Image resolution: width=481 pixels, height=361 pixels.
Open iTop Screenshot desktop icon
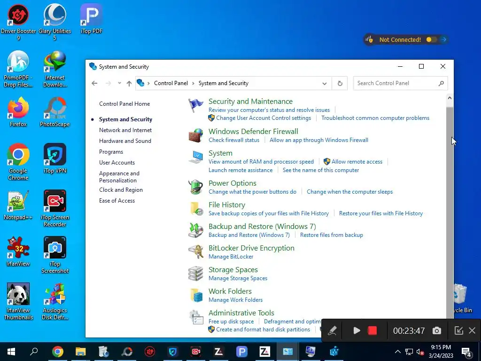click(x=55, y=255)
